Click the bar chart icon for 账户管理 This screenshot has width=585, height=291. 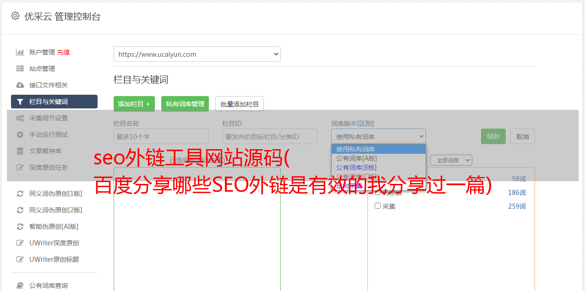(x=20, y=52)
